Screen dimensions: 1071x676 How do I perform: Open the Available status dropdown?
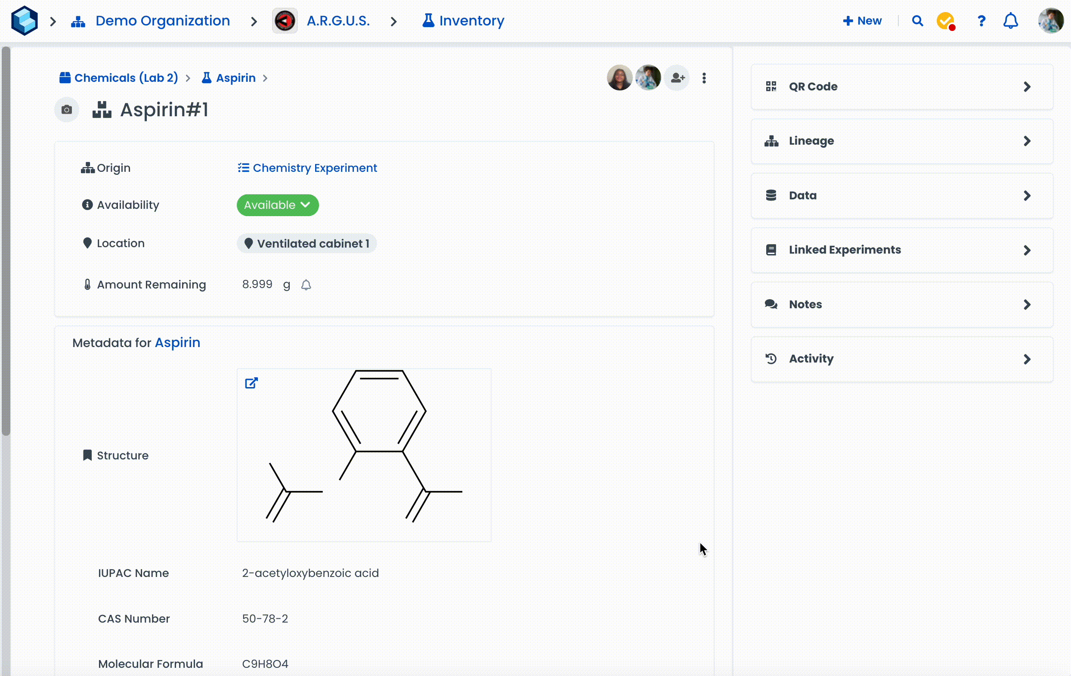(x=277, y=205)
